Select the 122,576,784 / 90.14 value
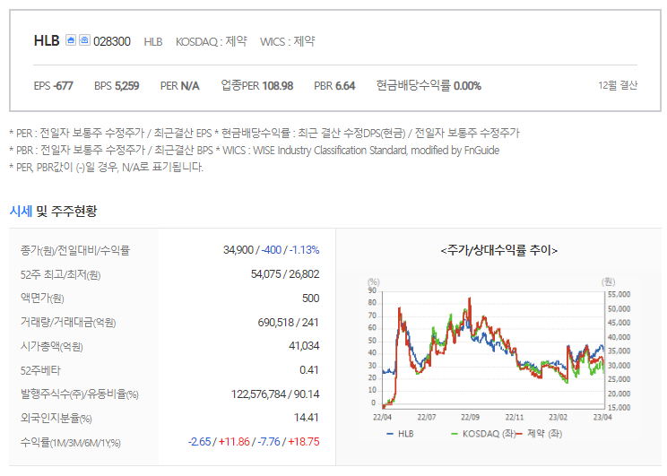Viewport: 667px width, 476px height. (275, 394)
